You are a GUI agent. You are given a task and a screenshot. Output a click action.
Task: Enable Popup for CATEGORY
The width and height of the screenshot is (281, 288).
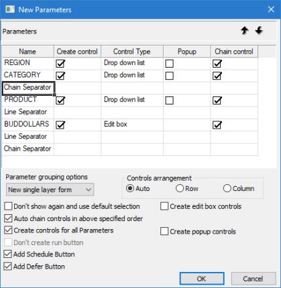pyautogui.click(x=170, y=76)
